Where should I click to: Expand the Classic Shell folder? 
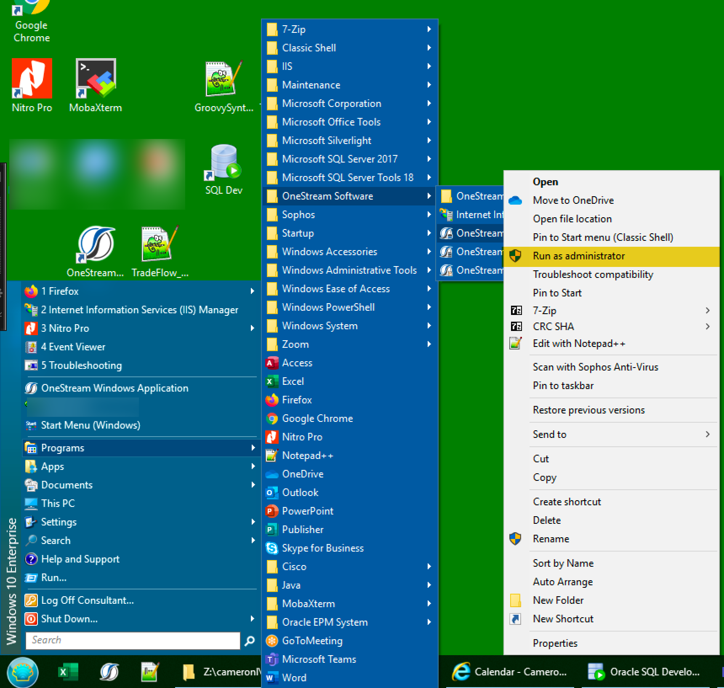(350, 48)
